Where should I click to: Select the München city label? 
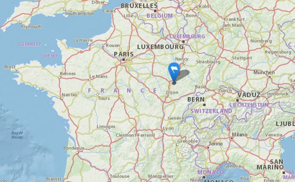pos(264,72)
